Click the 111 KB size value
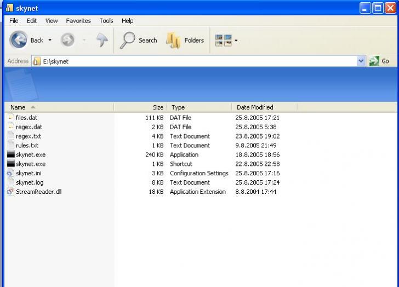 (155, 118)
